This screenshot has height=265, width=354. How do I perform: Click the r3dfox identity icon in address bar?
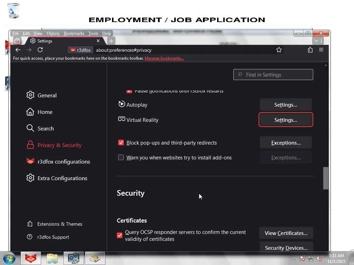pyautogui.click(x=80, y=50)
